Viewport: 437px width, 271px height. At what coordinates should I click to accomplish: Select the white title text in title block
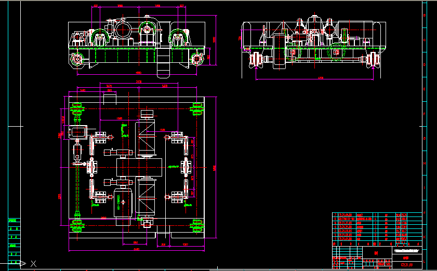(406, 251)
